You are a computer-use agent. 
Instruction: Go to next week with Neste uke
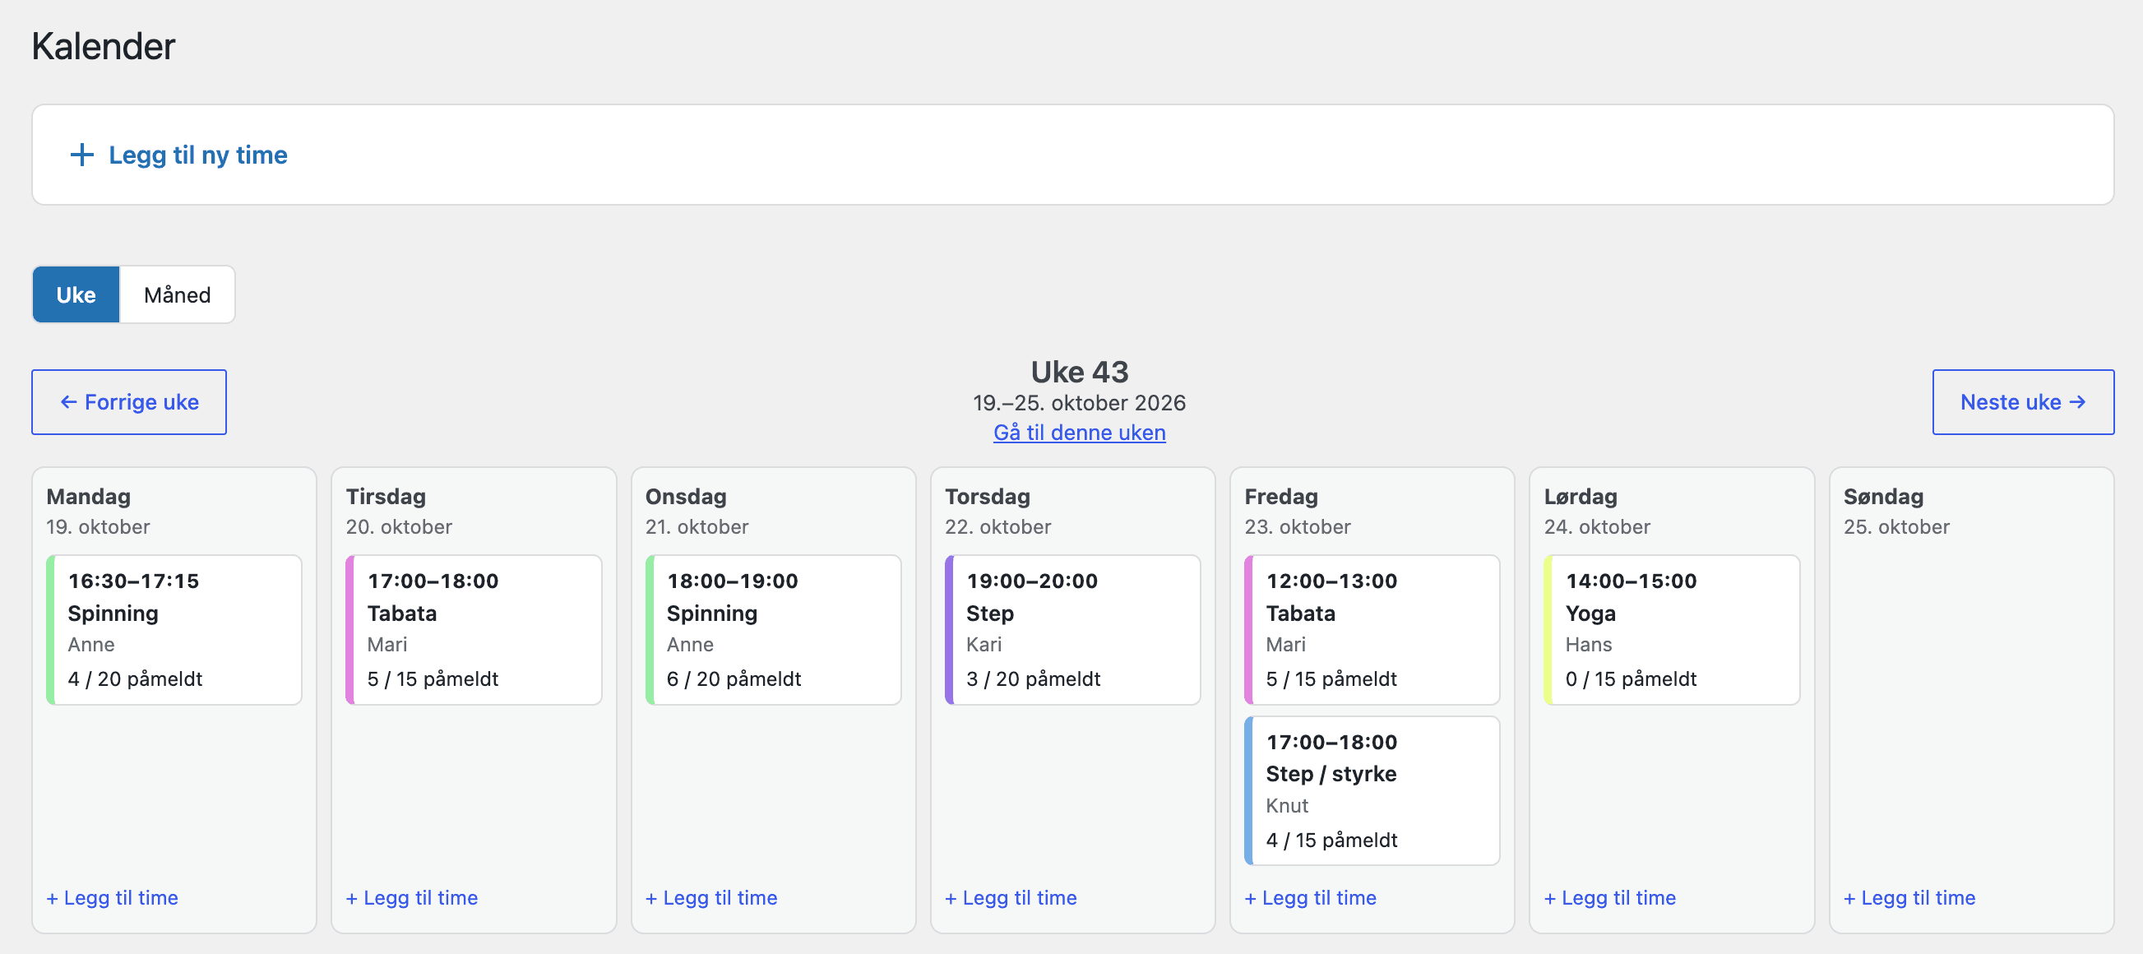[2022, 401]
